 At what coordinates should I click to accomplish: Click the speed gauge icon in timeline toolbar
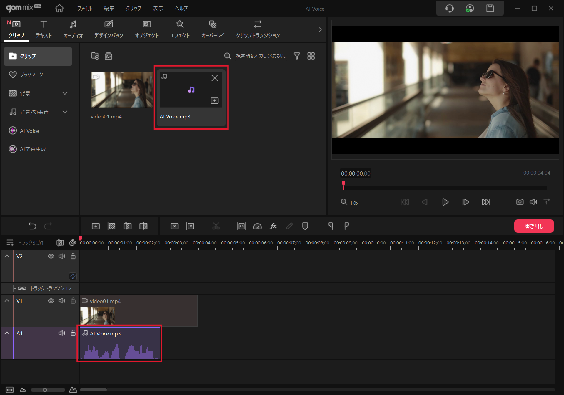click(257, 226)
